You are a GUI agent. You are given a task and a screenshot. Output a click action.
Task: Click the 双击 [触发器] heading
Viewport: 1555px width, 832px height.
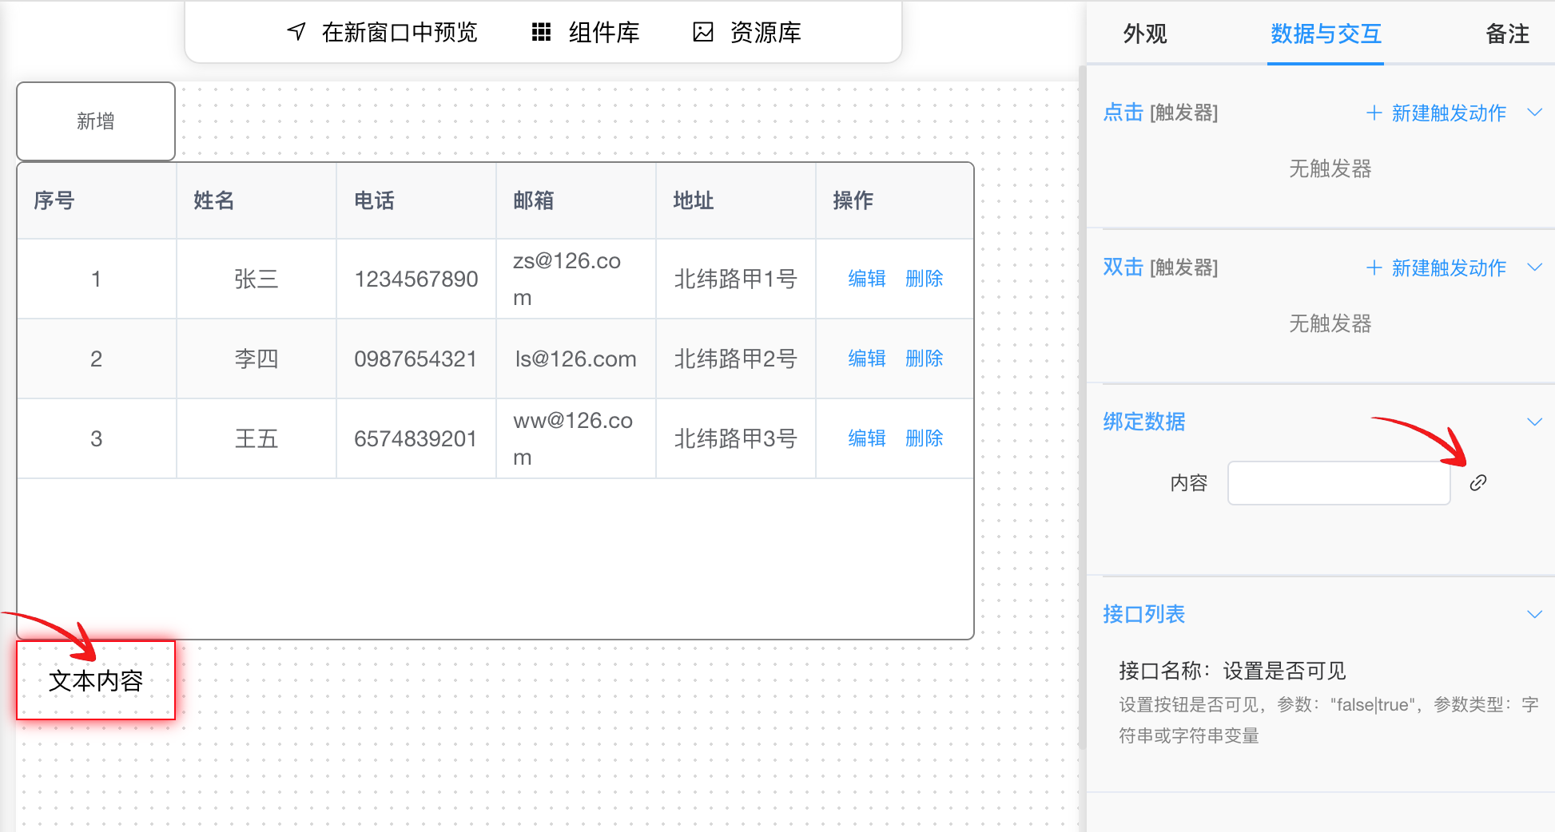1160,267
